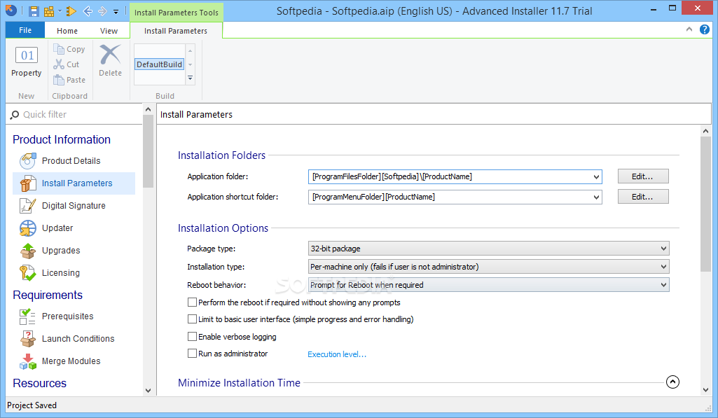This screenshot has height=418, width=718.
Task: Navigate forward with the right arrow icon
Action: (x=102, y=11)
